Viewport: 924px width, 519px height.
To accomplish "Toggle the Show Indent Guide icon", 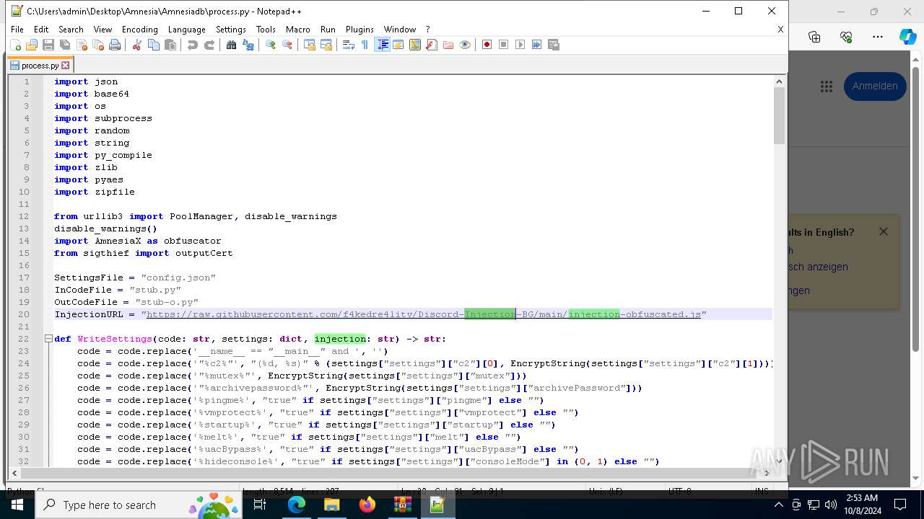I will 382,45.
